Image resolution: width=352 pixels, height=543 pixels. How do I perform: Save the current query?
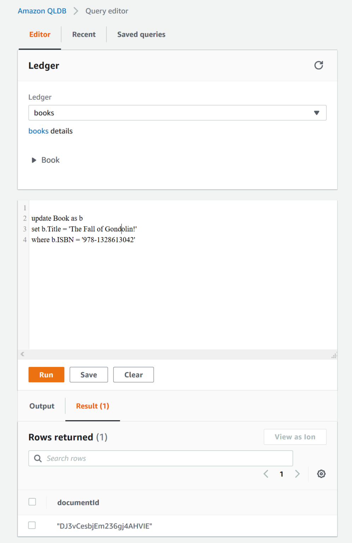(x=89, y=375)
